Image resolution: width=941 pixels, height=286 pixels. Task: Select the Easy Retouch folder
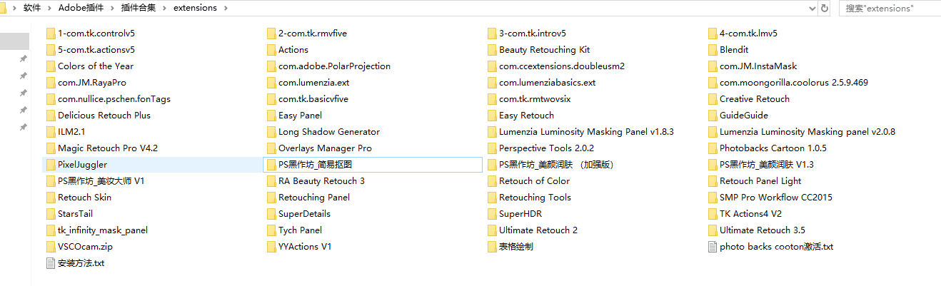(x=520, y=116)
